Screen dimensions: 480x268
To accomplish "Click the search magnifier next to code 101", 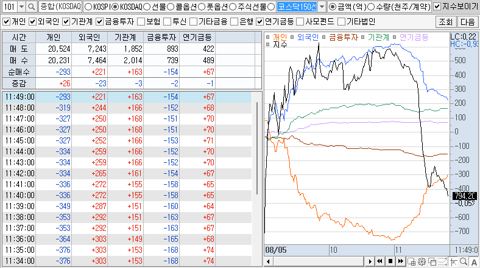I will tap(31, 7).
